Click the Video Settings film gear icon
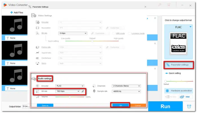The image size is (197, 113). 34,15
